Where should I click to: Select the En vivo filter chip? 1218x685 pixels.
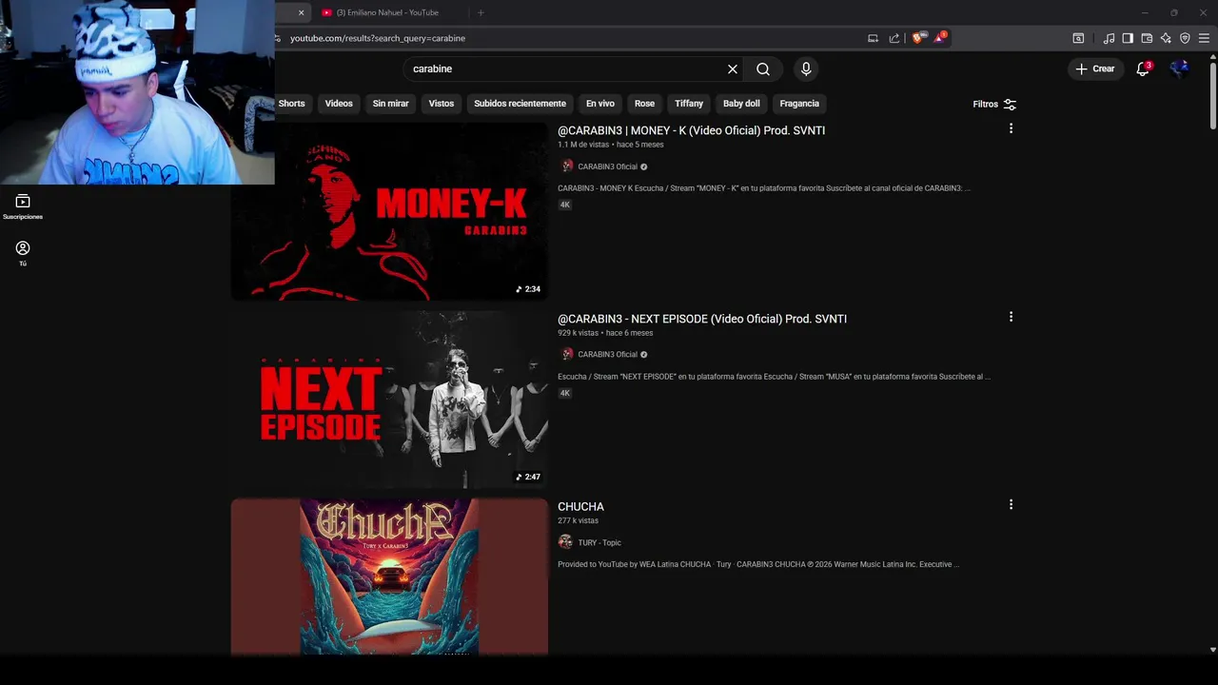(x=599, y=104)
